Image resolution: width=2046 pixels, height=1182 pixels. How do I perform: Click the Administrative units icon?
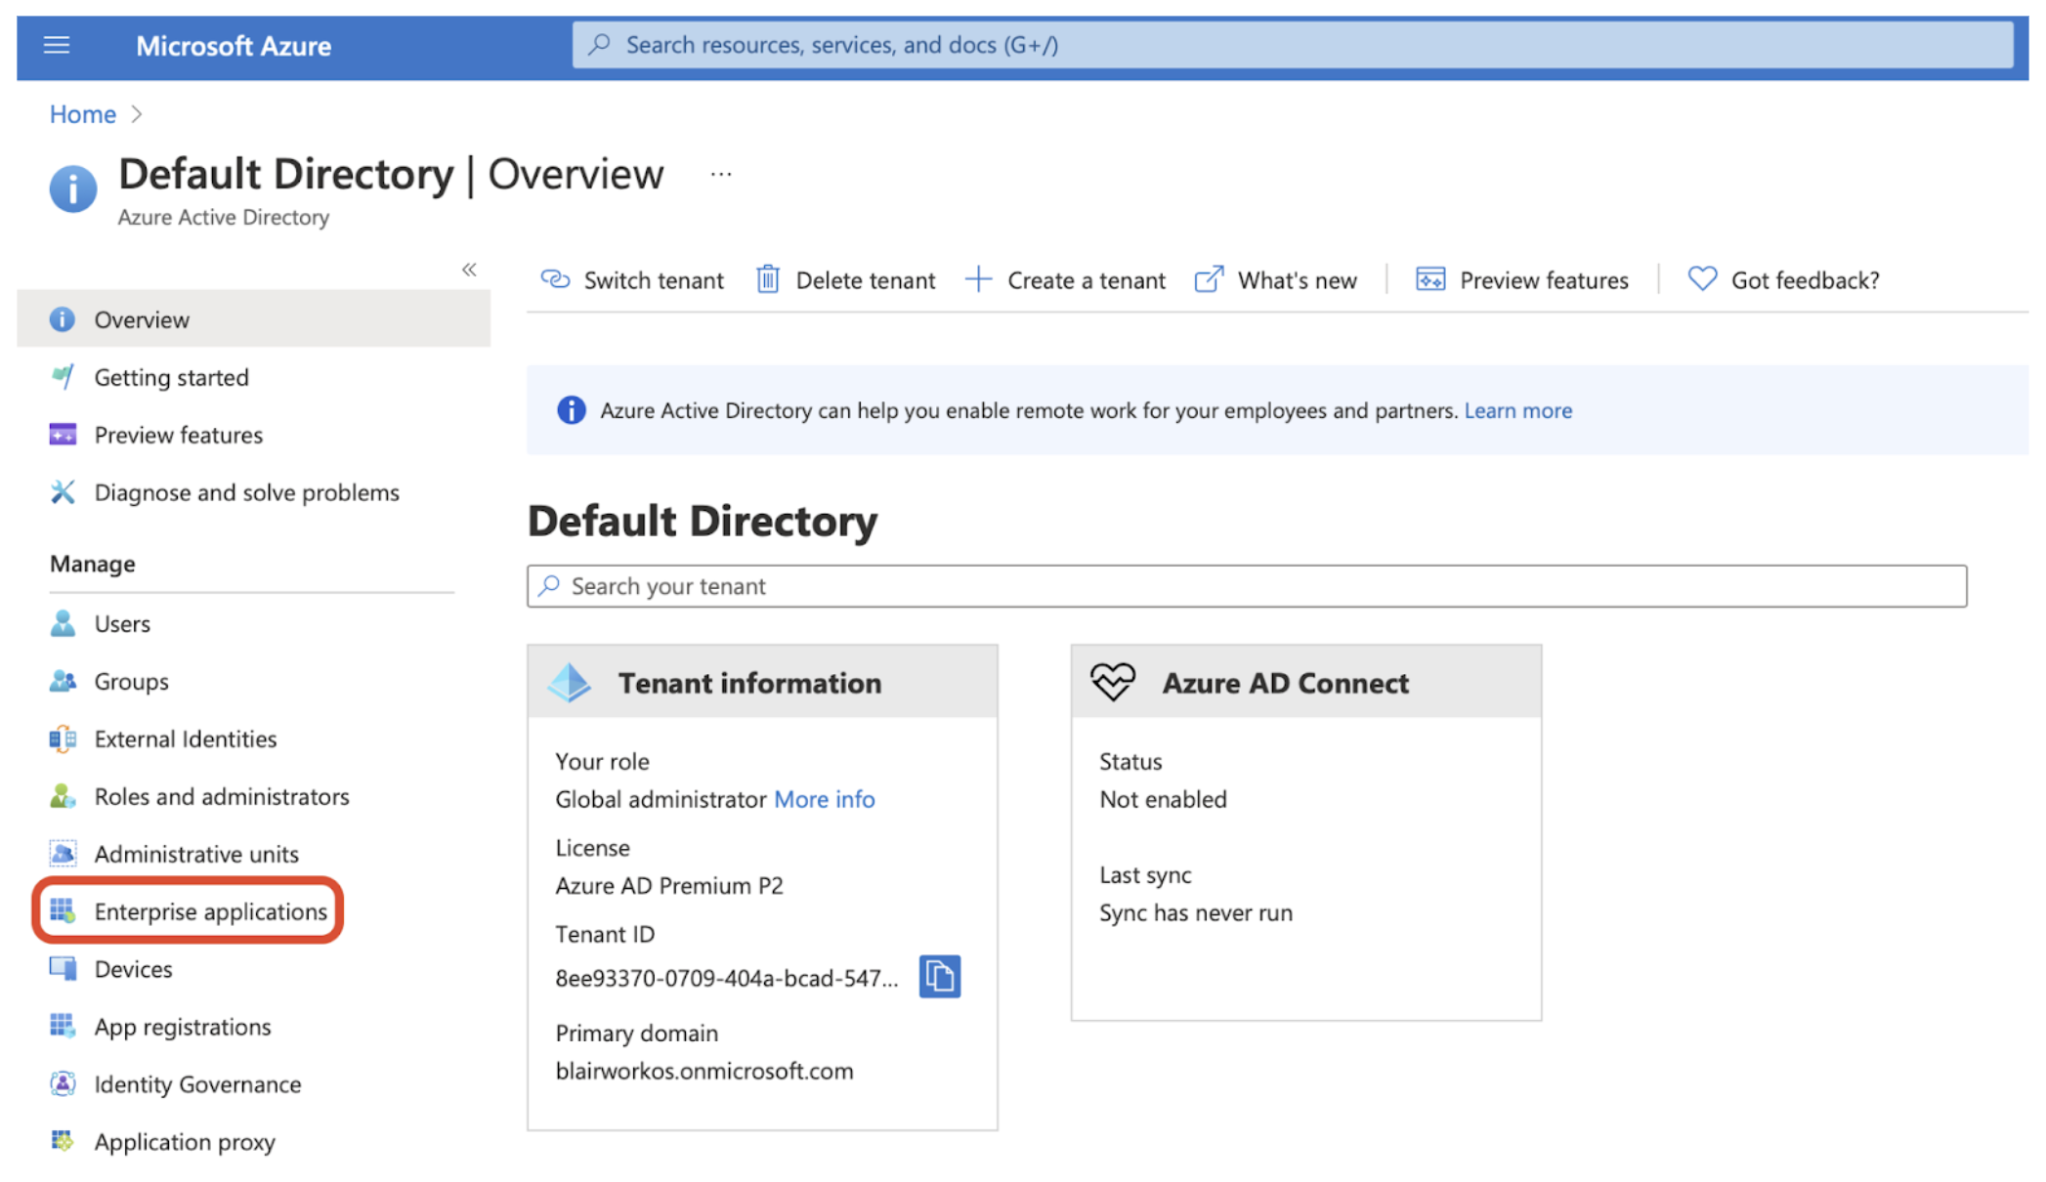click(x=63, y=854)
